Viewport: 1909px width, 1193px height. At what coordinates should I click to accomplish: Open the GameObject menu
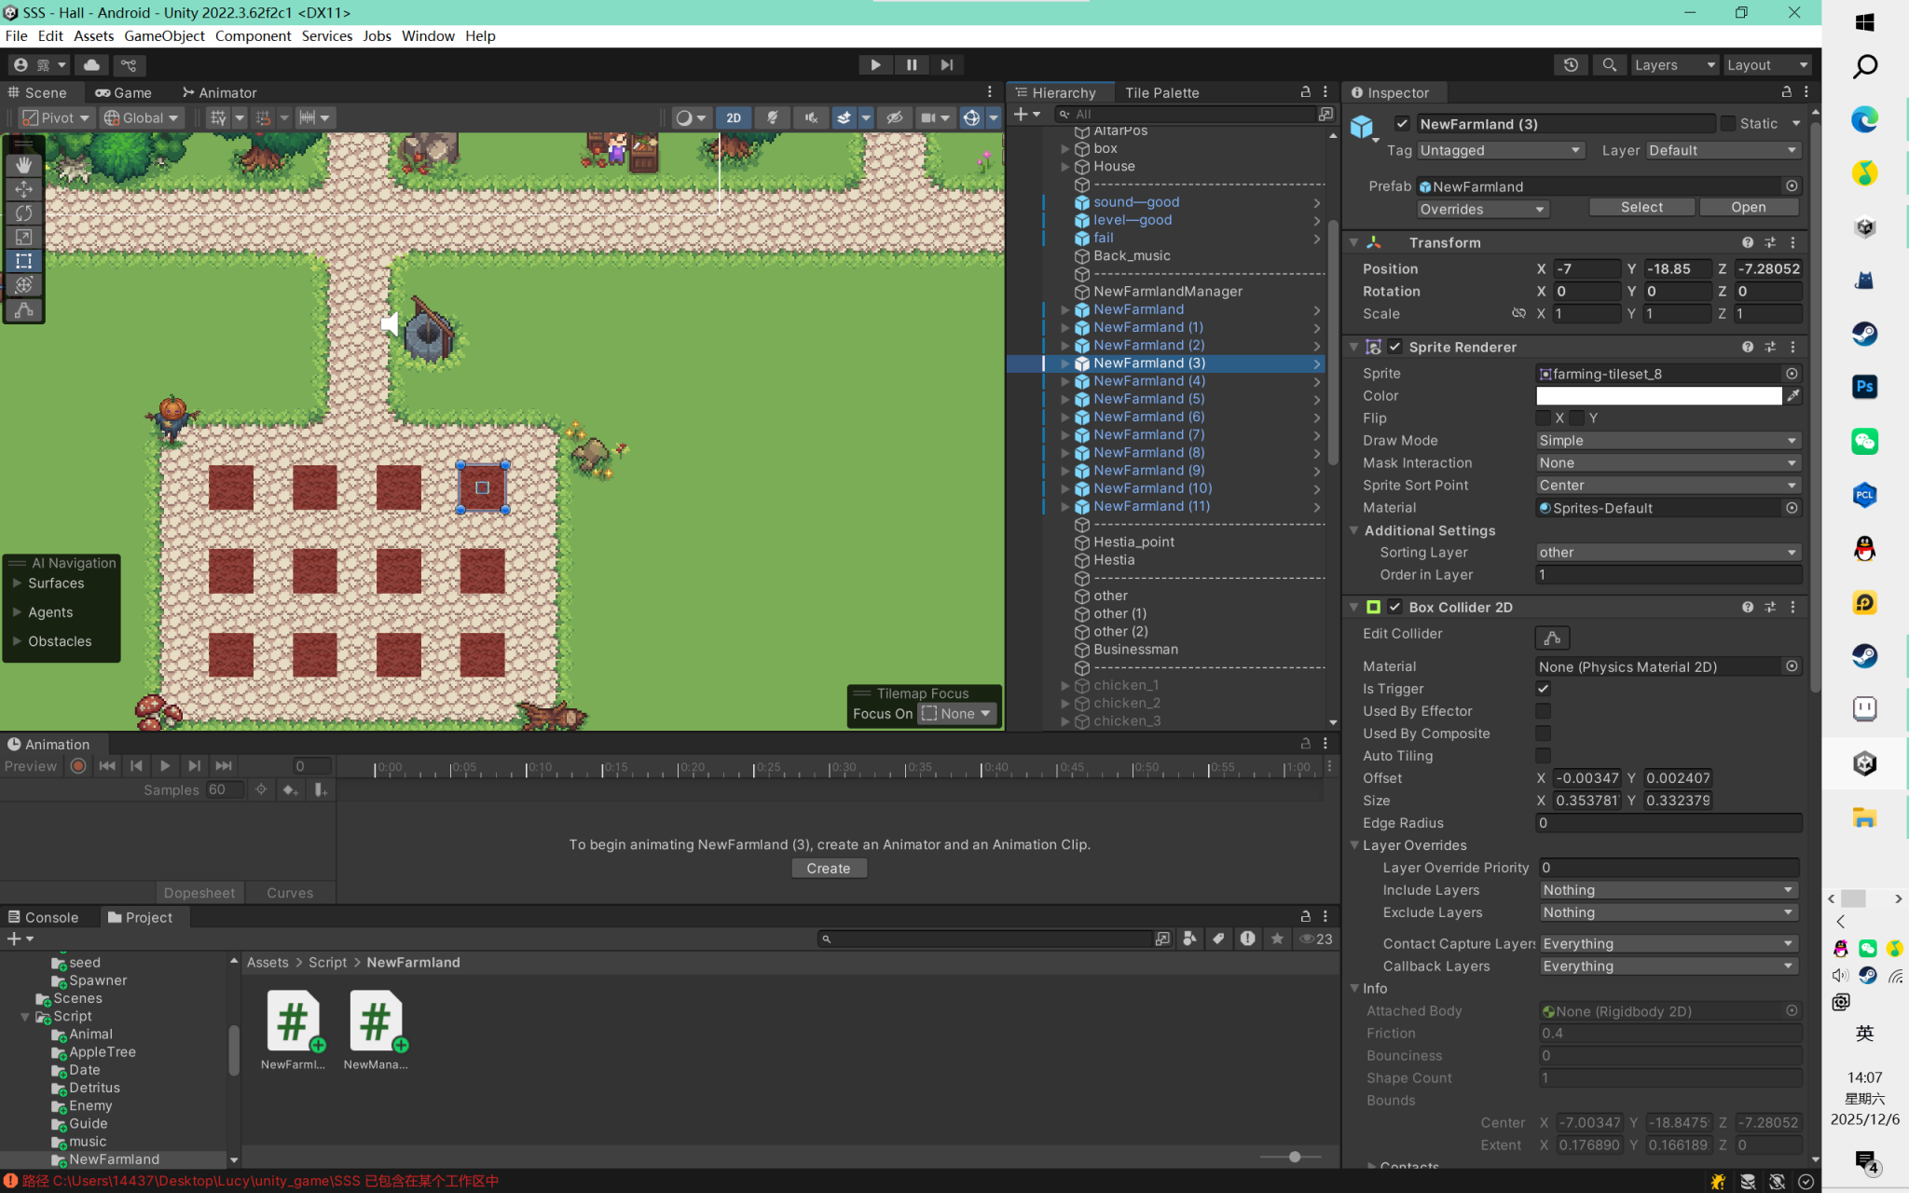164,35
